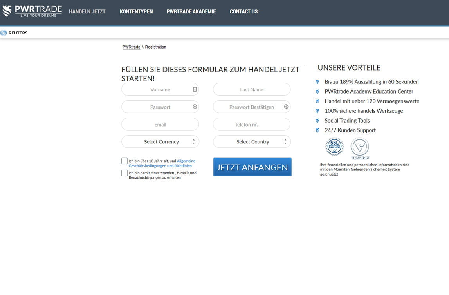The width and height of the screenshot is (449, 295).
Task: Go to PWRTRADE AKADEMIE menu item
Action: (x=191, y=12)
